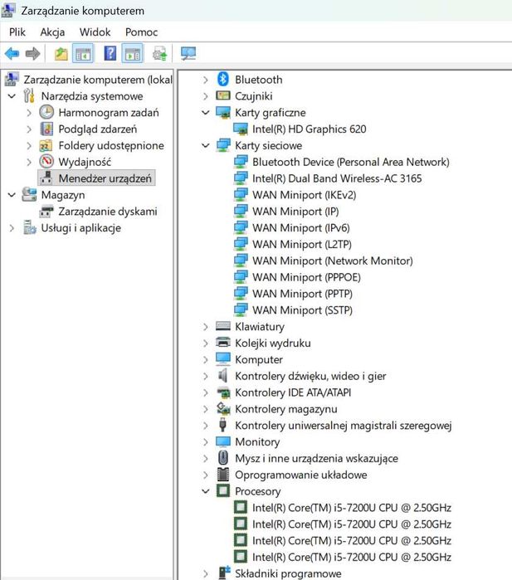Click the Foldery udostępnione folder icon
This screenshot has height=580, width=512.
[x=46, y=146]
